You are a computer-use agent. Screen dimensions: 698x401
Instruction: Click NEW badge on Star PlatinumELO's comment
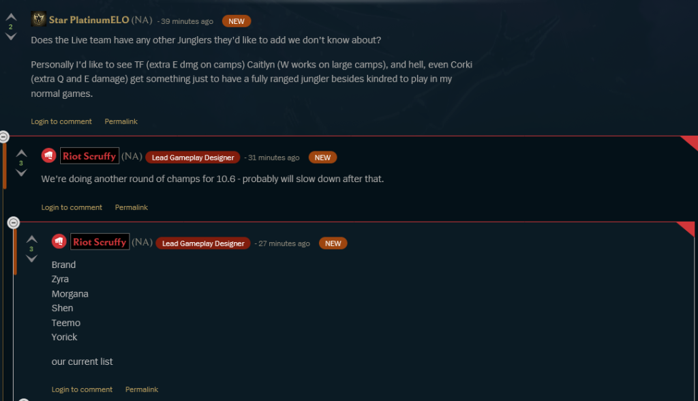(x=237, y=21)
